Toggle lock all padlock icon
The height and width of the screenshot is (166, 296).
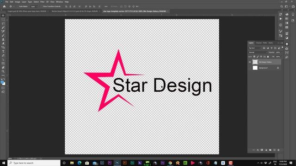pos(268,57)
